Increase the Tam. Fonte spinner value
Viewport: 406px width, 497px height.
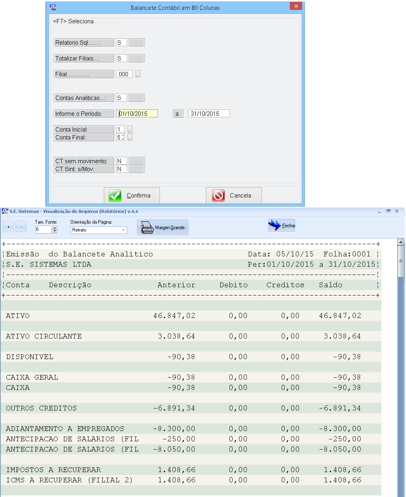coord(55,228)
